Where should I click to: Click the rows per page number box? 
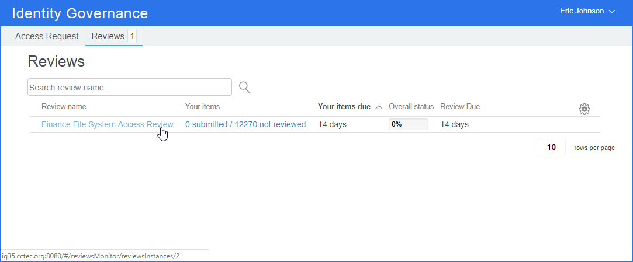[551, 148]
